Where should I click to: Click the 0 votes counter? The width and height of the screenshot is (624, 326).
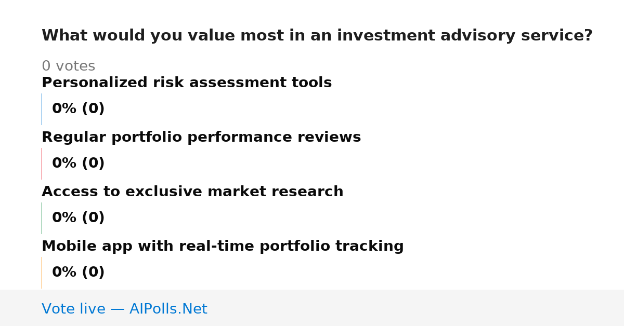pos(68,66)
